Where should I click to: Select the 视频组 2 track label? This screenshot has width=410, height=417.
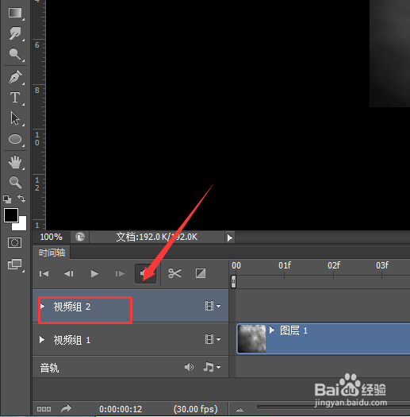pos(72,307)
